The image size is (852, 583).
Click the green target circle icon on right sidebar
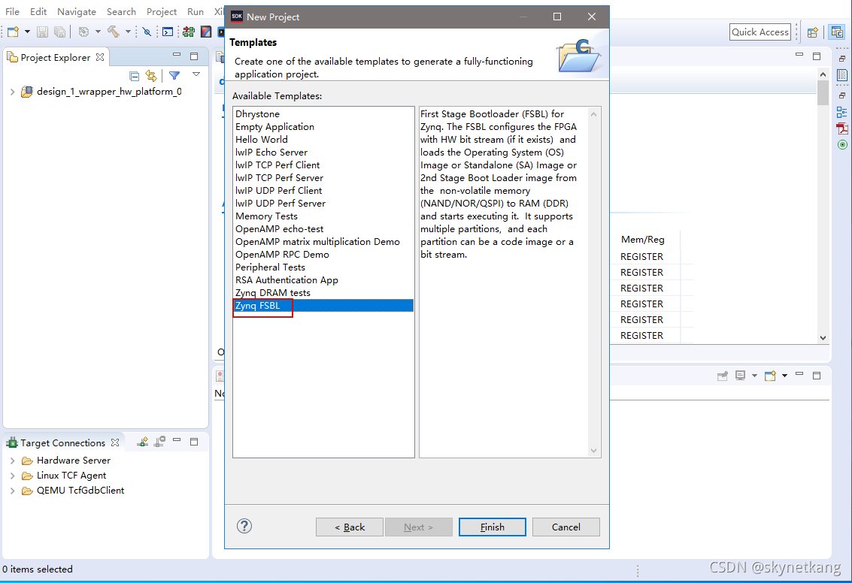[842, 144]
